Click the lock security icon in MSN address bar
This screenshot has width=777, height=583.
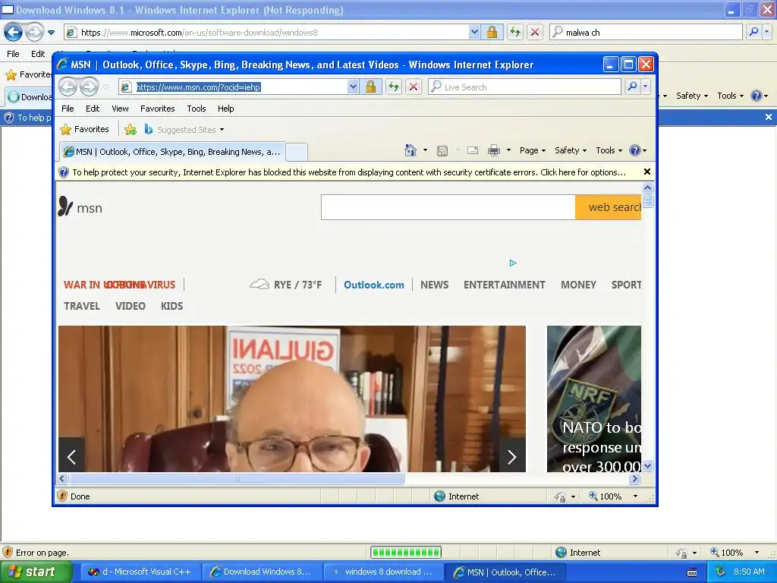pos(370,87)
